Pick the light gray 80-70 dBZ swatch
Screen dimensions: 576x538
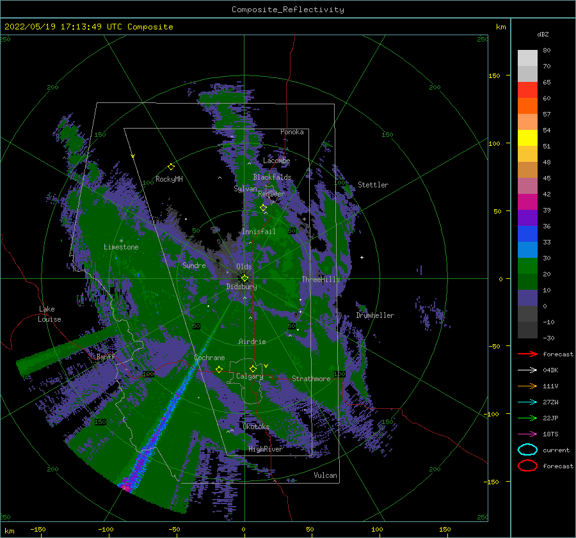click(x=527, y=58)
